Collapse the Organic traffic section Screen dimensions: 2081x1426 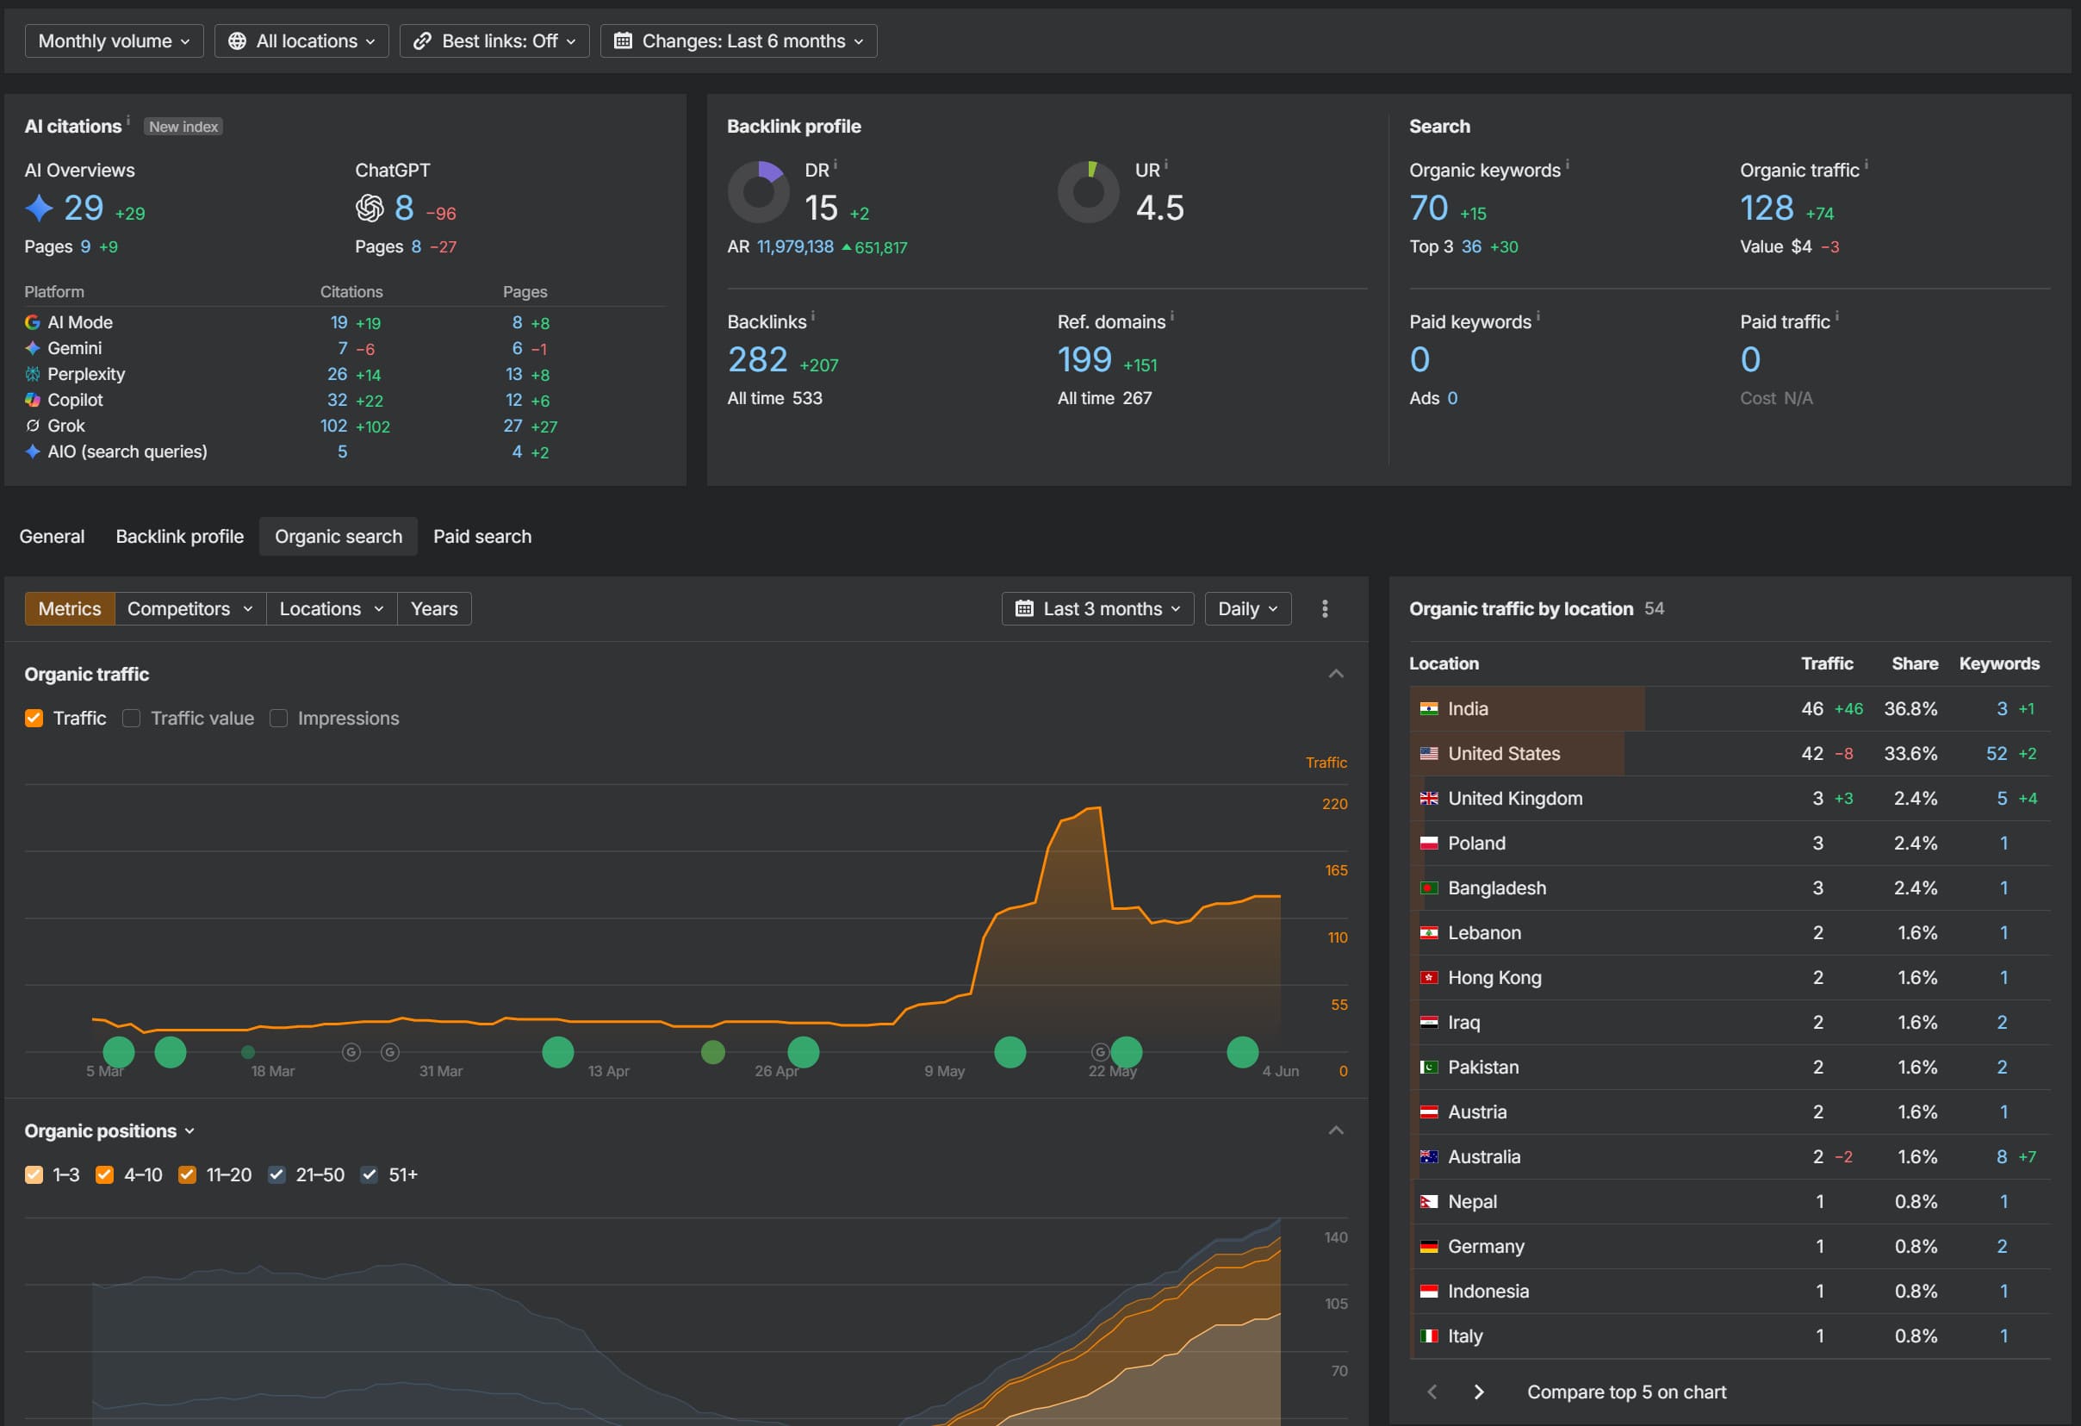tap(1336, 675)
